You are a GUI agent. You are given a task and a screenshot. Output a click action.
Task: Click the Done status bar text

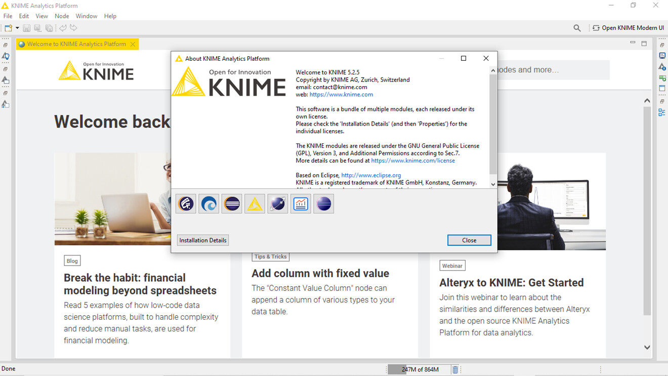coord(8,369)
